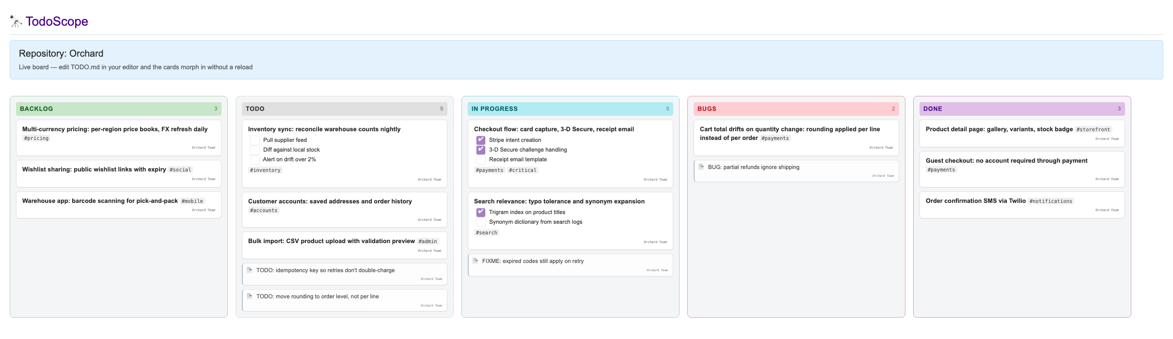The height and width of the screenshot is (339, 1173).
Task: Click the #accounts tag
Action: click(264, 211)
